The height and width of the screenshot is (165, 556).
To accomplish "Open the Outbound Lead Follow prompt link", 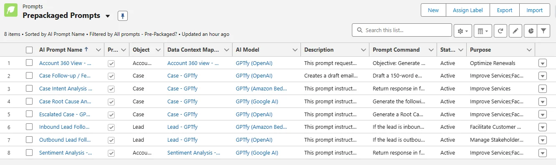I will pos(65,140).
